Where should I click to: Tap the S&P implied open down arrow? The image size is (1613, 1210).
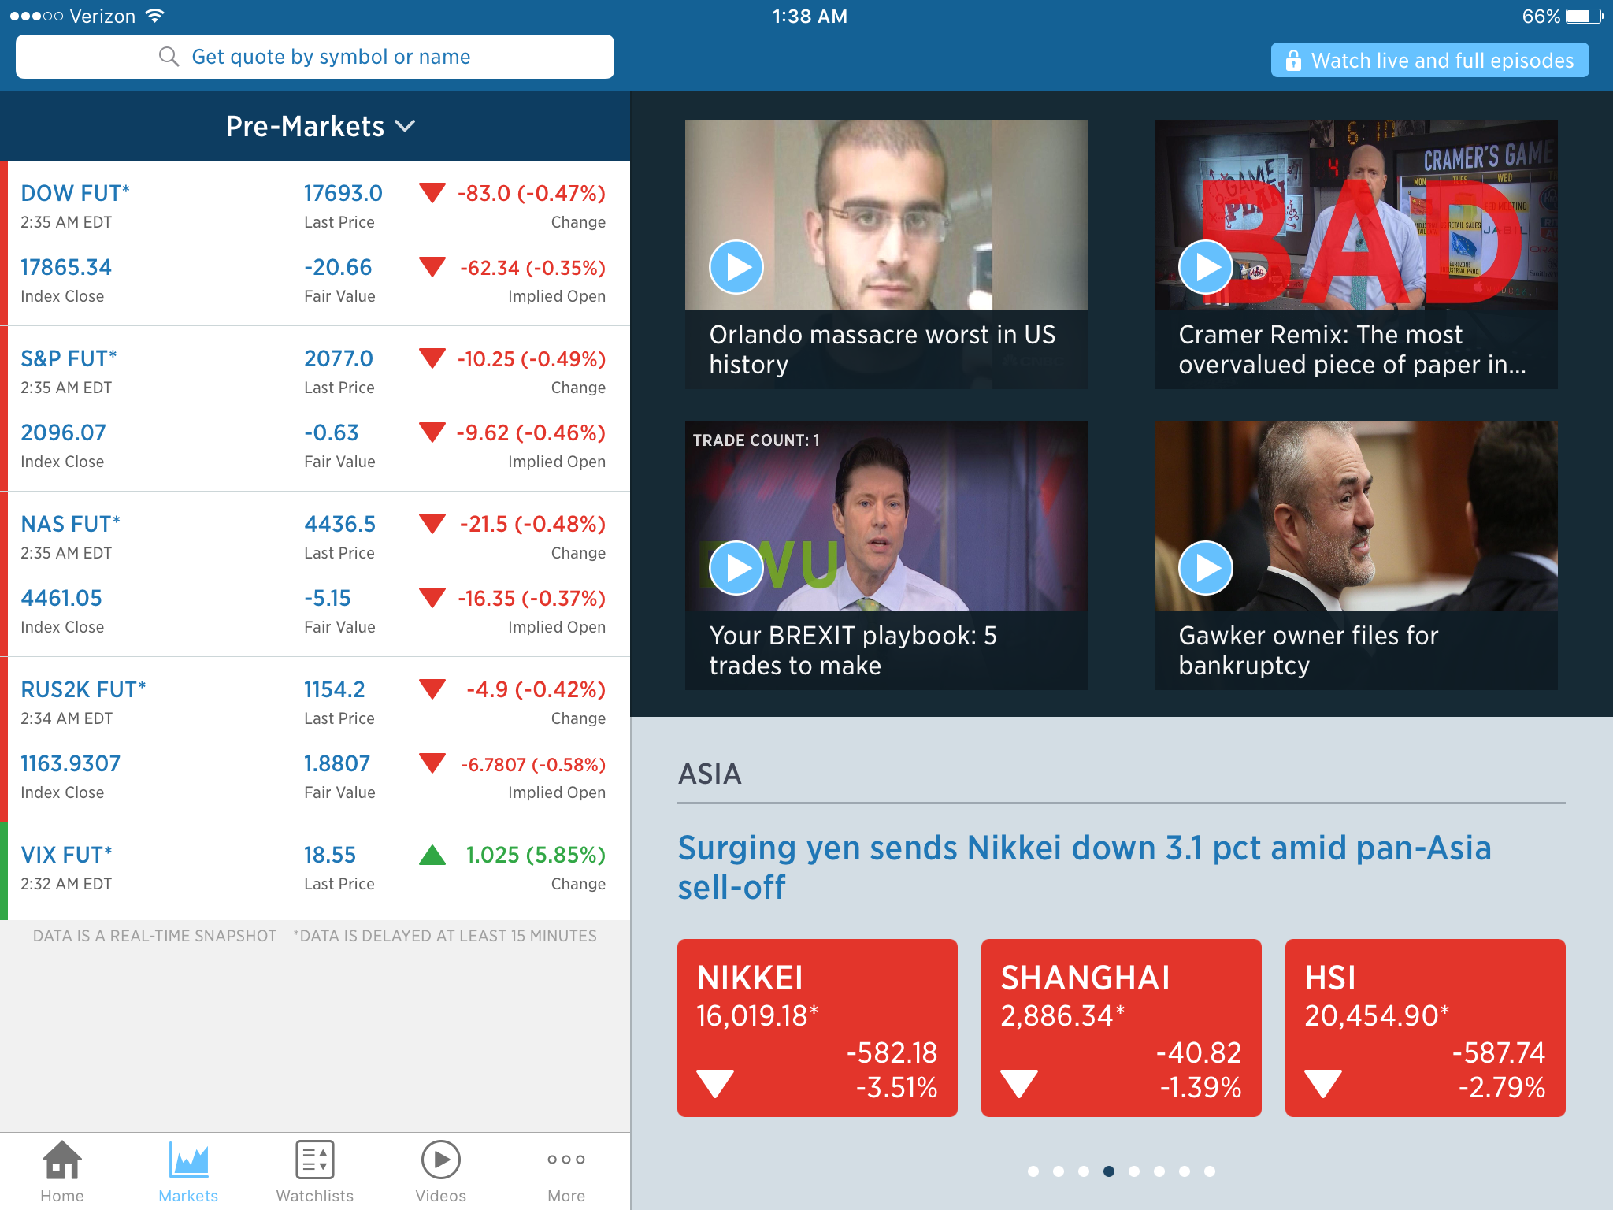(x=432, y=432)
